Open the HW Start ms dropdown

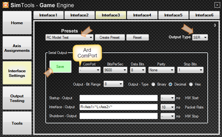tap(168, 98)
